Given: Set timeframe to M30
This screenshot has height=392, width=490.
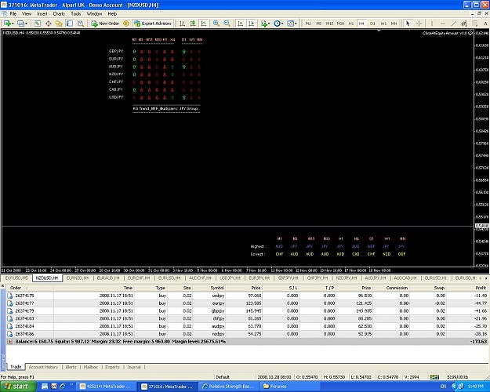Looking at the screenshot, I should coord(340,24).
